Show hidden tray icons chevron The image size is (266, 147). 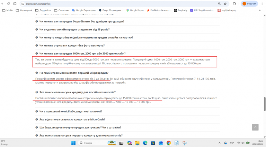[219, 143]
